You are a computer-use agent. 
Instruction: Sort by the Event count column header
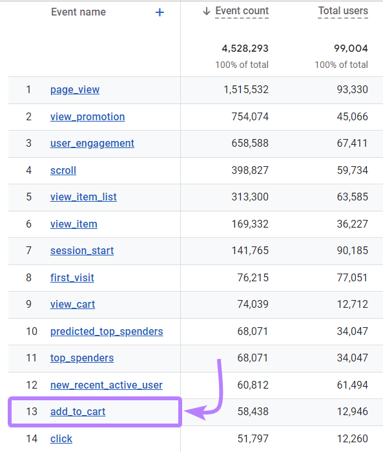tap(242, 11)
